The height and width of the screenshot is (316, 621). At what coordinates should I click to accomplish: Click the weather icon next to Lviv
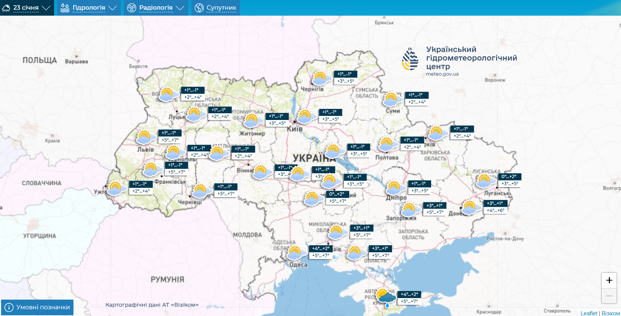pyautogui.click(x=145, y=137)
